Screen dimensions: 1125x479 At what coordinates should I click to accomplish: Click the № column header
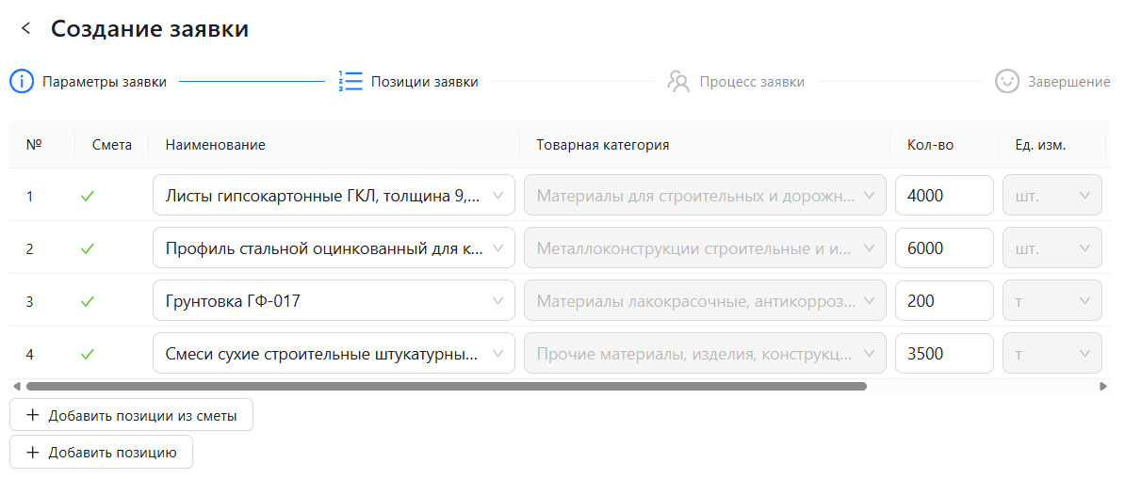coord(34,145)
